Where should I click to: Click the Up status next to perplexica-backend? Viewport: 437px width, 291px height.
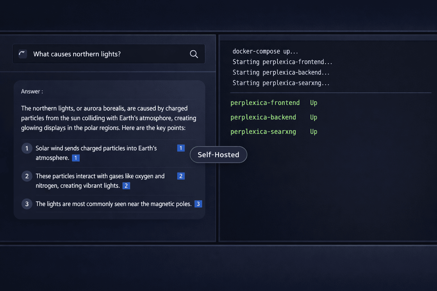coord(313,117)
